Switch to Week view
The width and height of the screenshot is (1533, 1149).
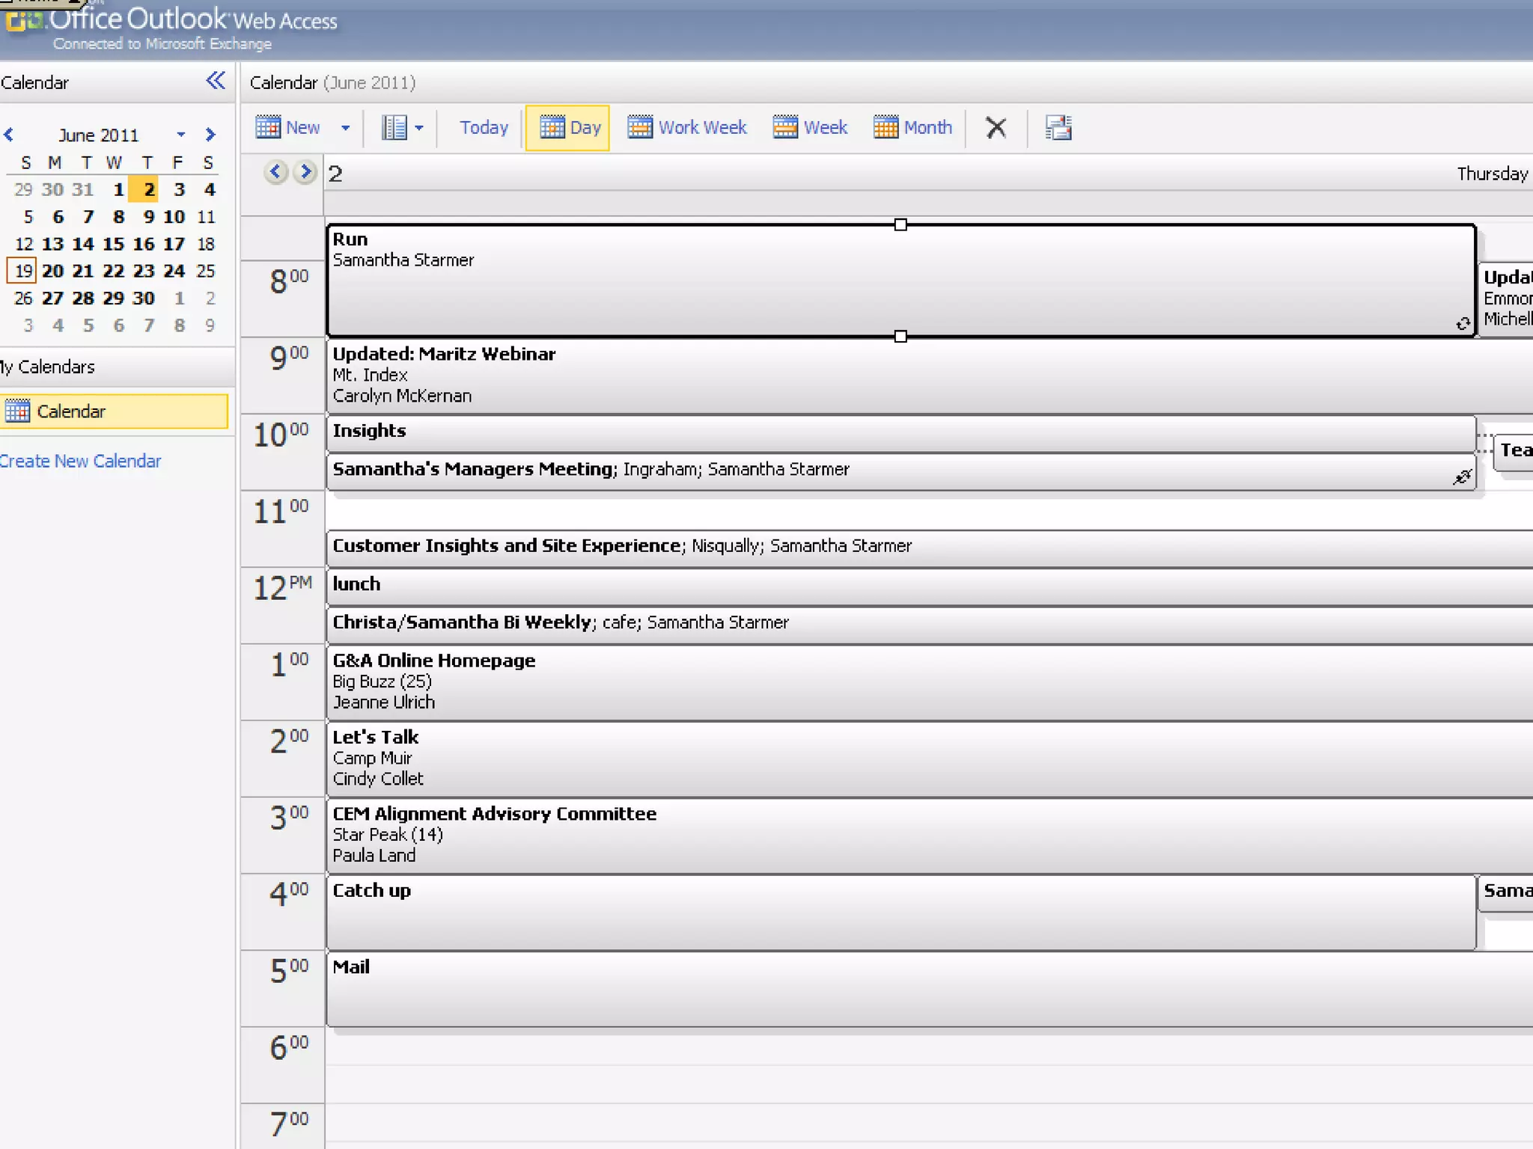click(x=810, y=128)
